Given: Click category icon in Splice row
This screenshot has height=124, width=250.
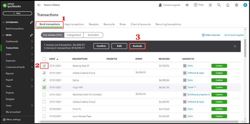Looking at the screenshot, I should [185, 80].
